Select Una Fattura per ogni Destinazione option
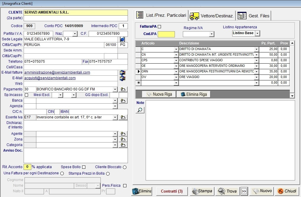This screenshot has height=197, width=301. 62,173
